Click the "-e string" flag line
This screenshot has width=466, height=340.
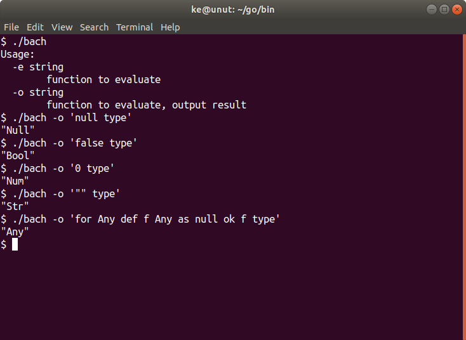(38, 67)
